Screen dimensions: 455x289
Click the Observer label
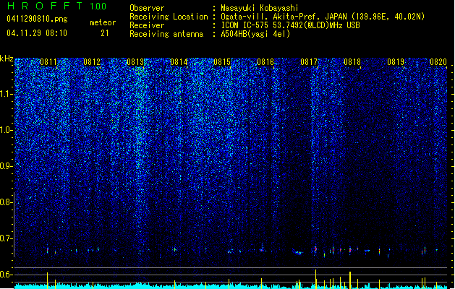[x=147, y=8]
